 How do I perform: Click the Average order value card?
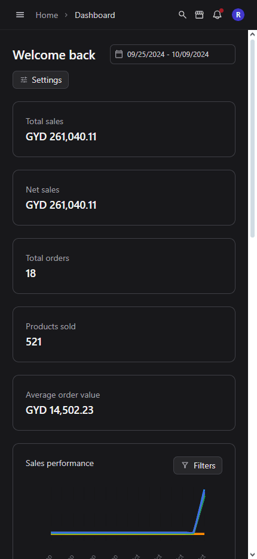point(124,403)
